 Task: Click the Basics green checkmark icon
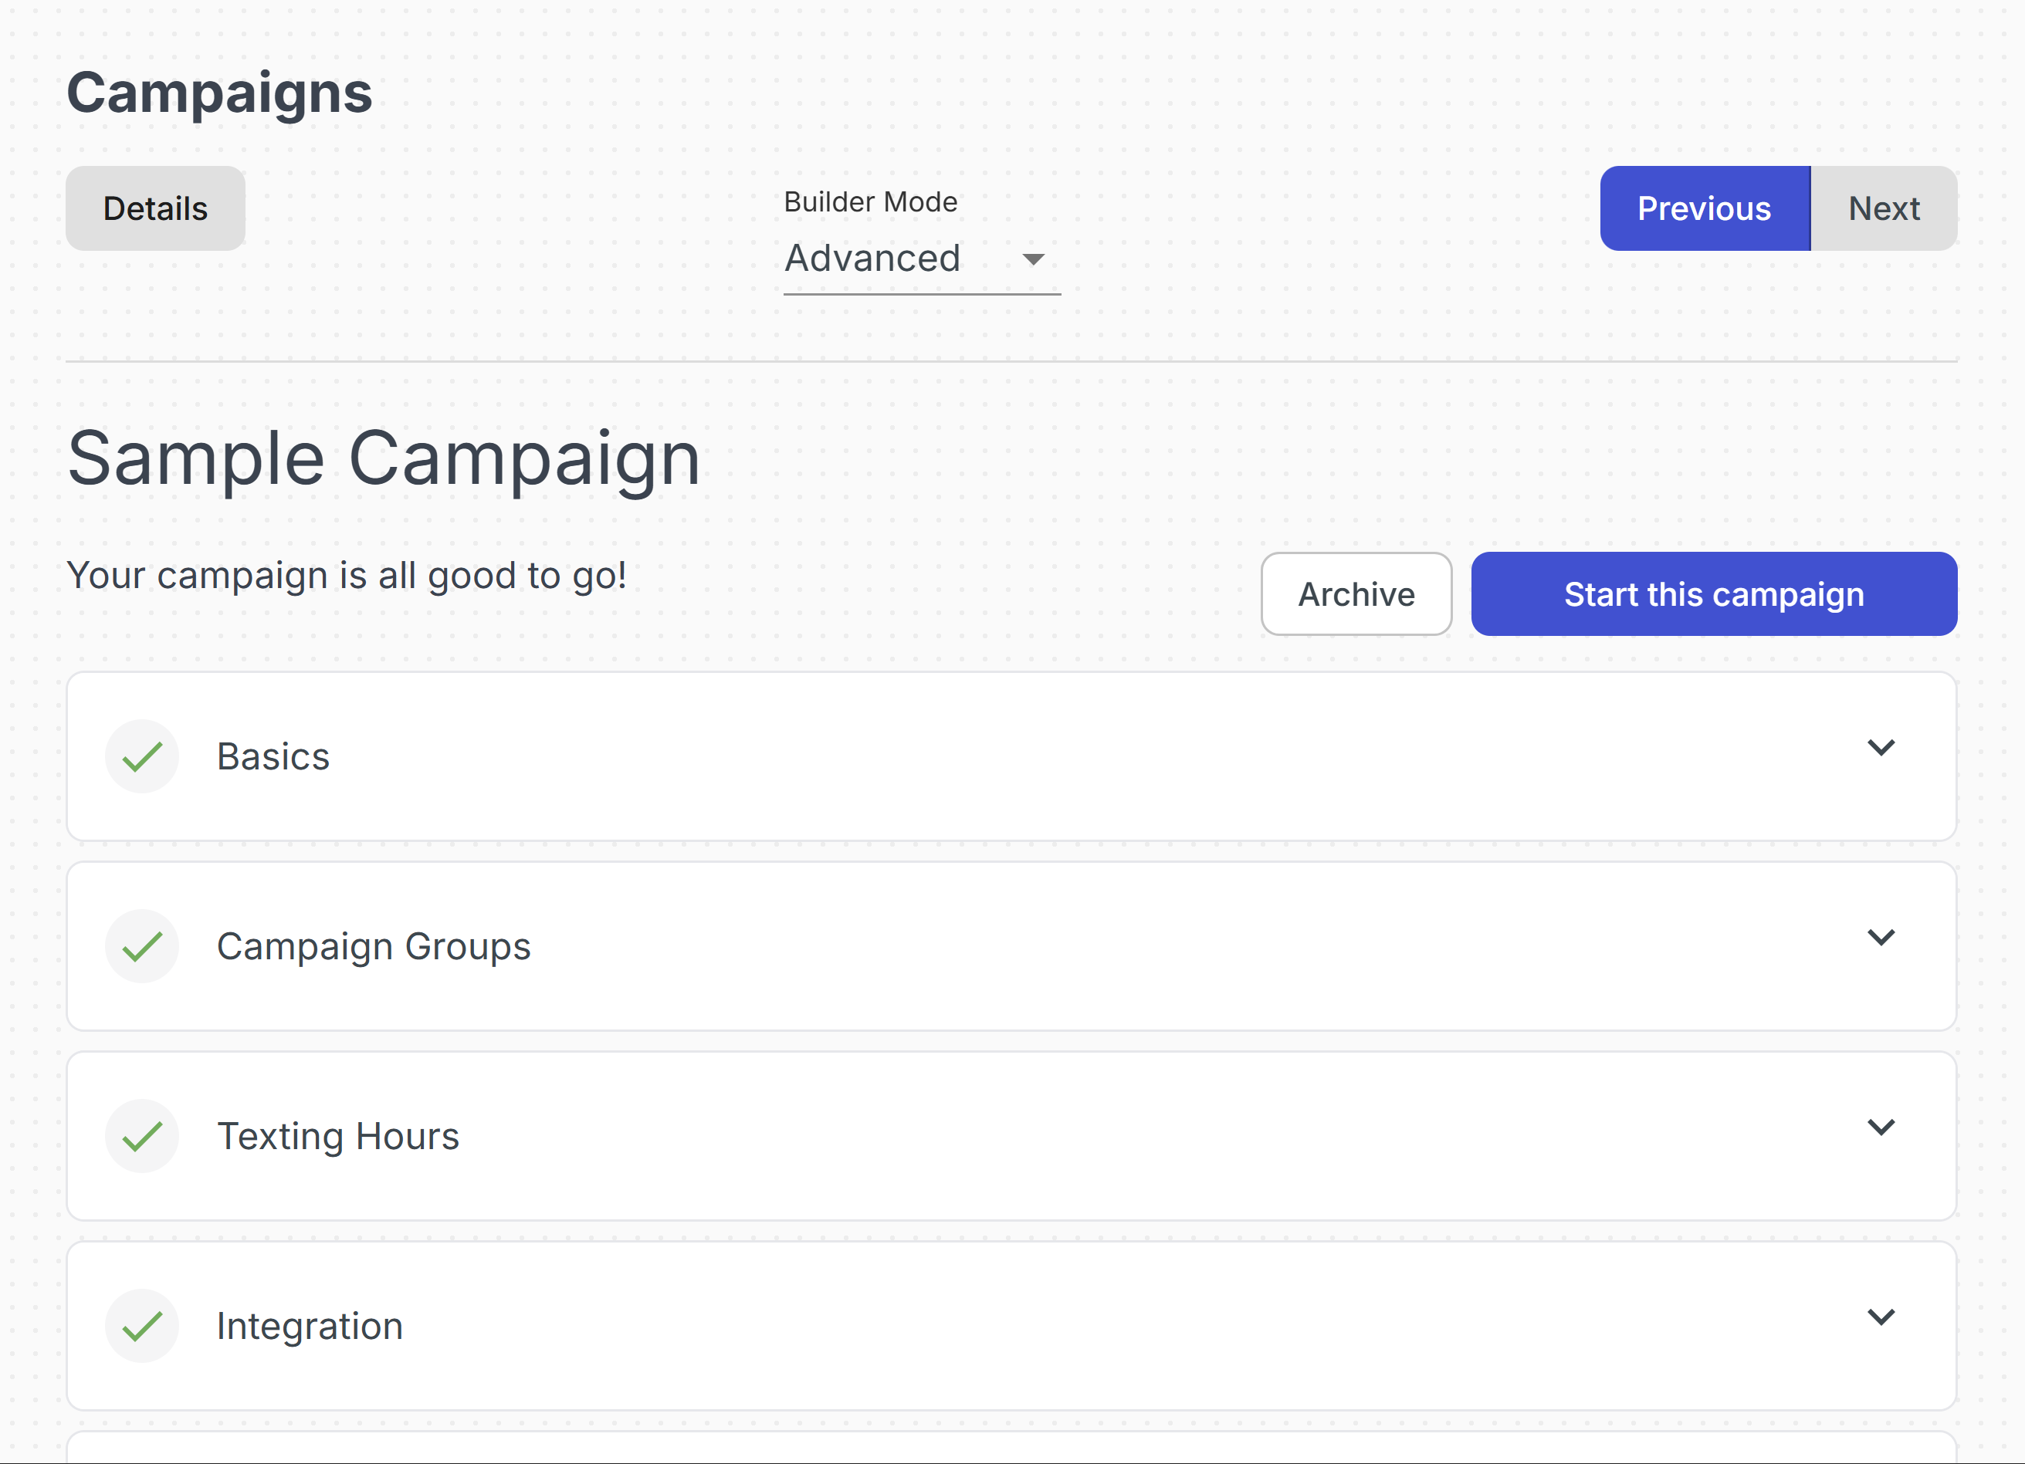(142, 756)
